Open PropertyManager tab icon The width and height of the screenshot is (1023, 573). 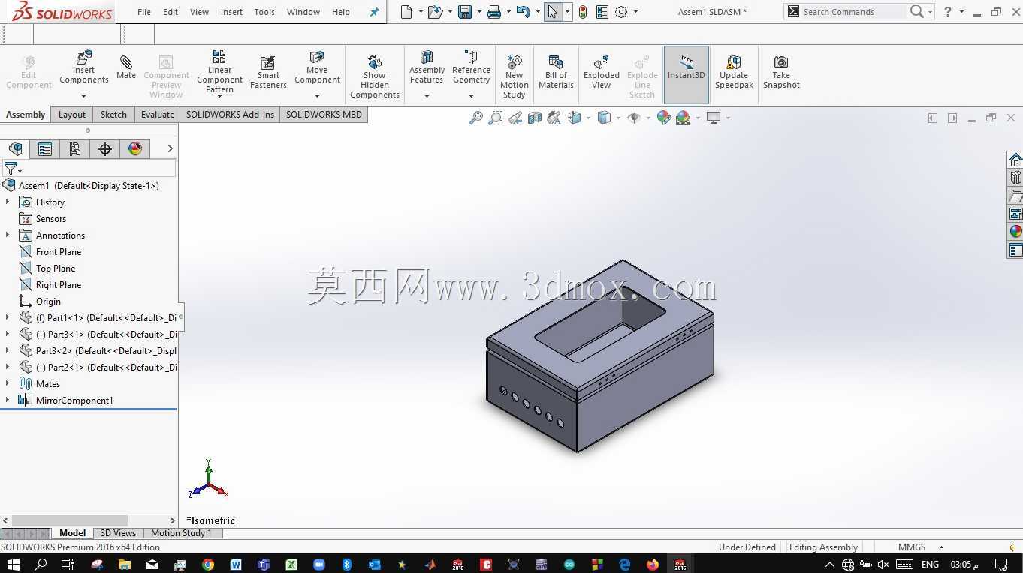(x=45, y=149)
